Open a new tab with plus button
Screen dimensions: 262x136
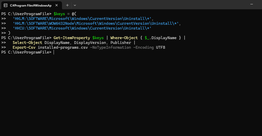(67, 5)
